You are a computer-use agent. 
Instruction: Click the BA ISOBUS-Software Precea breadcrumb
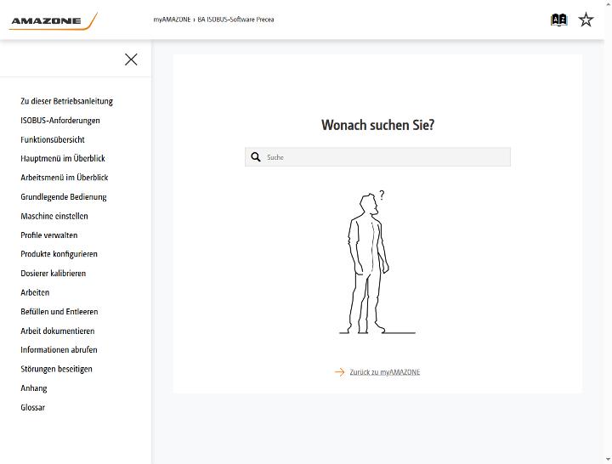click(x=235, y=20)
